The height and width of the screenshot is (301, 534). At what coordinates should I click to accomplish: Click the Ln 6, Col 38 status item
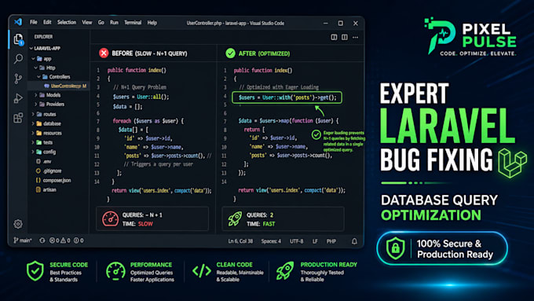[x=240, y=241]
